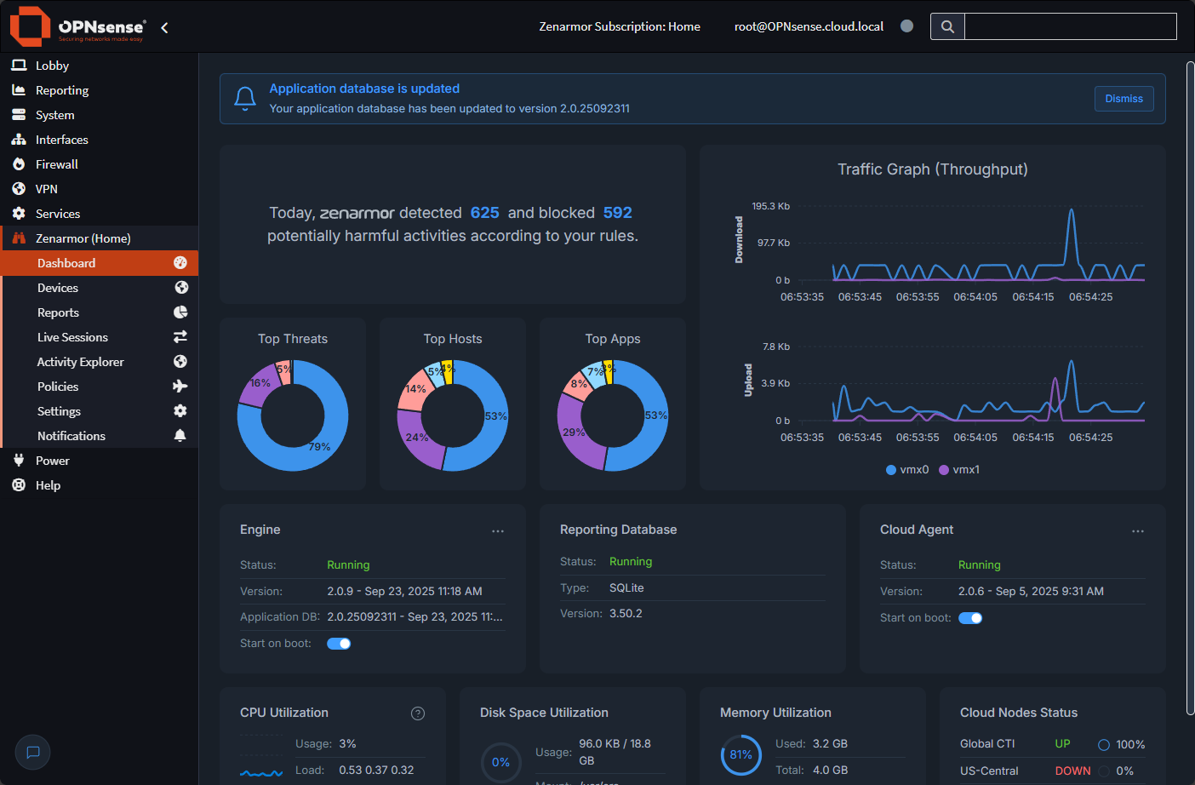Open the Notifications bell in the Zenarmor sidebar

pos(180,435)
